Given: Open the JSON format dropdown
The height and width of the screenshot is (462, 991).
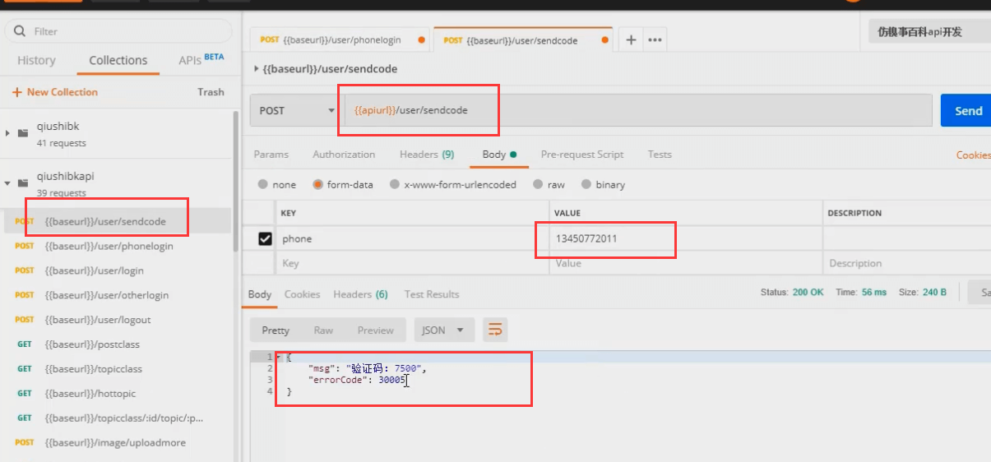Looking at the screenshot, I should point(443,330).
